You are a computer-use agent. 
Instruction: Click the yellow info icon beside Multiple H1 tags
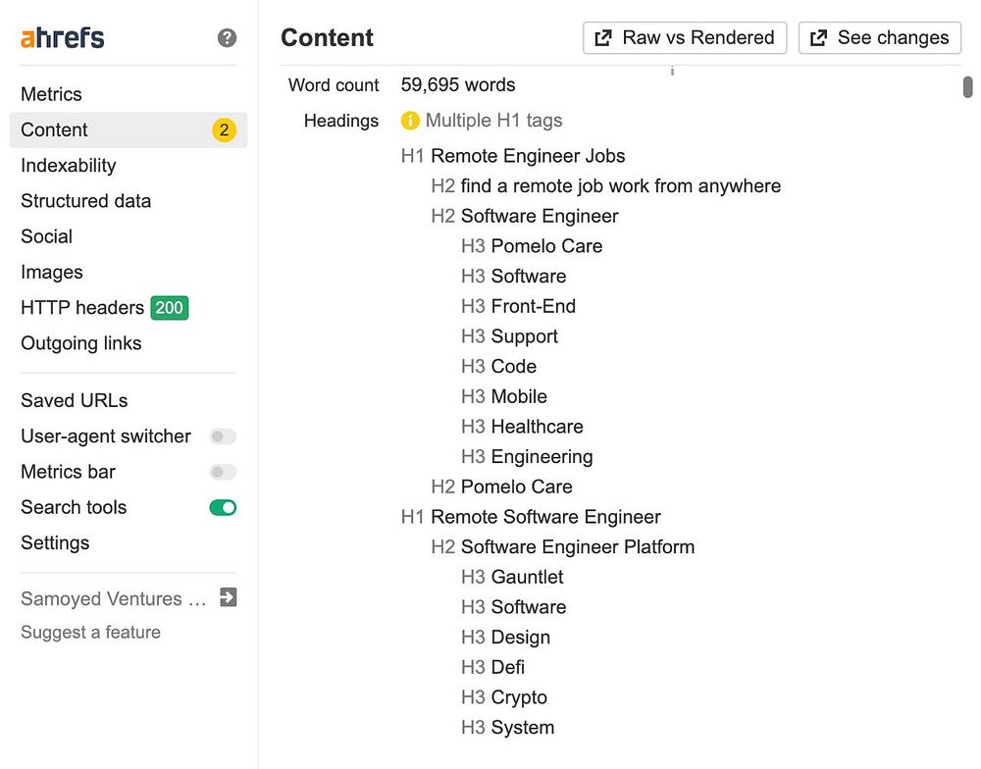point(410,121)
